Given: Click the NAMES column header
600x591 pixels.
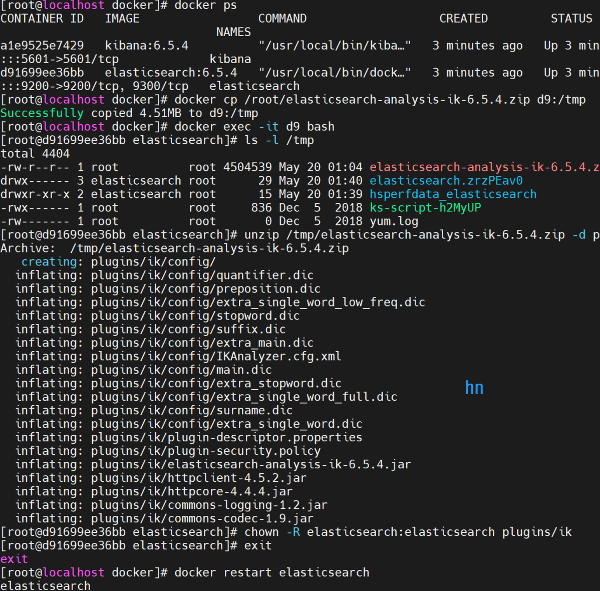Looking at the screenshot, I should pos(233,32).
